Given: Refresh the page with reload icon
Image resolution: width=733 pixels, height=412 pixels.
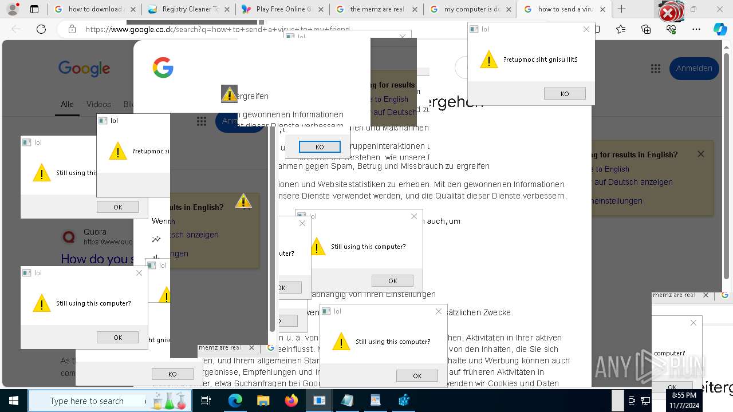Looking at the screenshot, I should pos(41,29).
